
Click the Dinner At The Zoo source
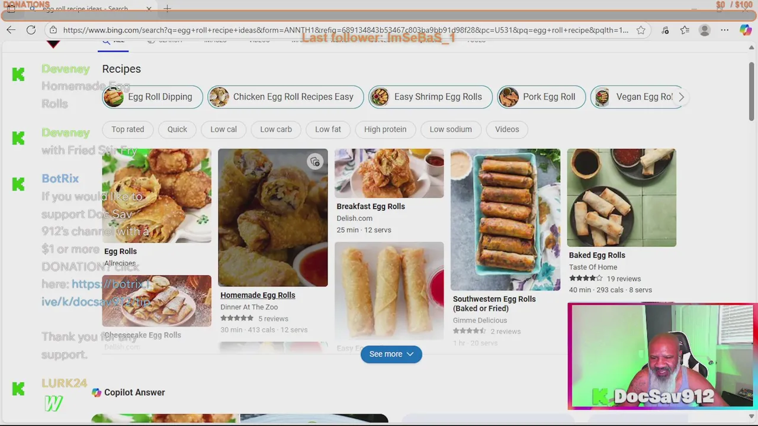click(249, 307)
